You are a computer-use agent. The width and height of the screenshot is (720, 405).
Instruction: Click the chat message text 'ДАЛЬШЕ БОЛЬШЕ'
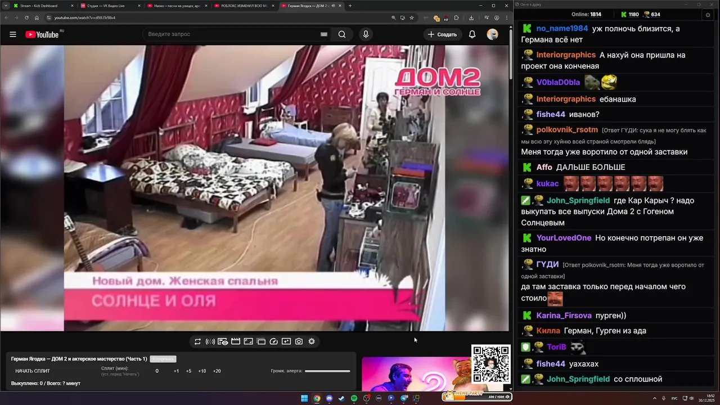tap(591, 168)
